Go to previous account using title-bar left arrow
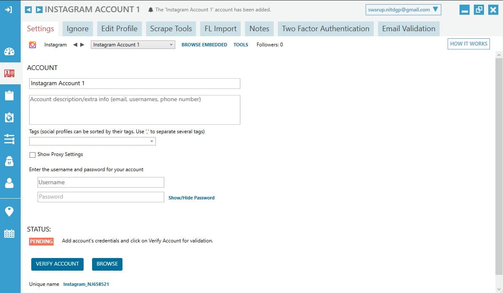The height and width of the screenshot is (293, 503). coord(28,10)
